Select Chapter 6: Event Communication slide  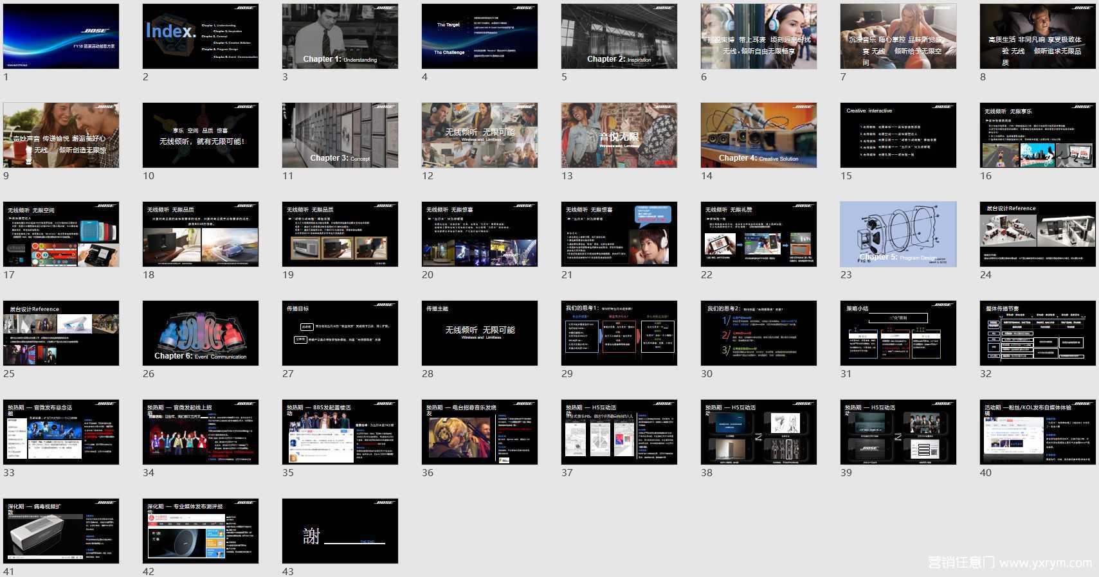(x=201, y=333)
